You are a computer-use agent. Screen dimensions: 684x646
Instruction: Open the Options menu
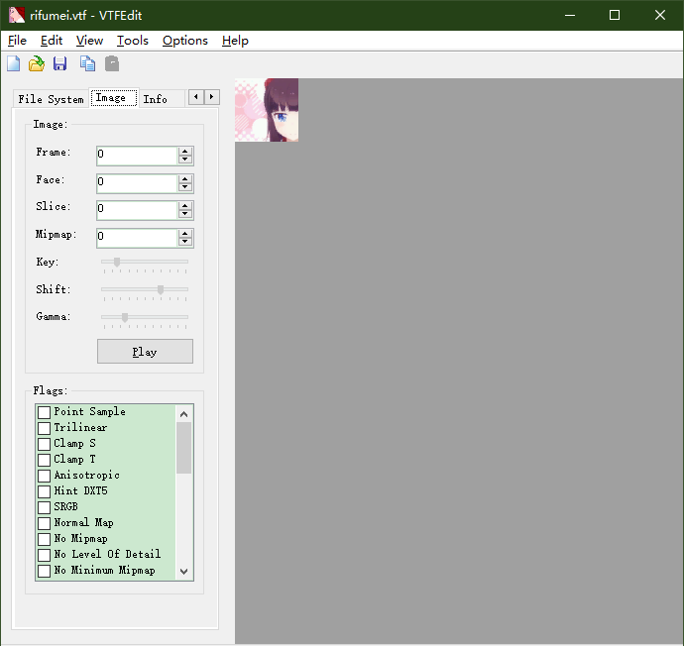click(x=184, y=41)
